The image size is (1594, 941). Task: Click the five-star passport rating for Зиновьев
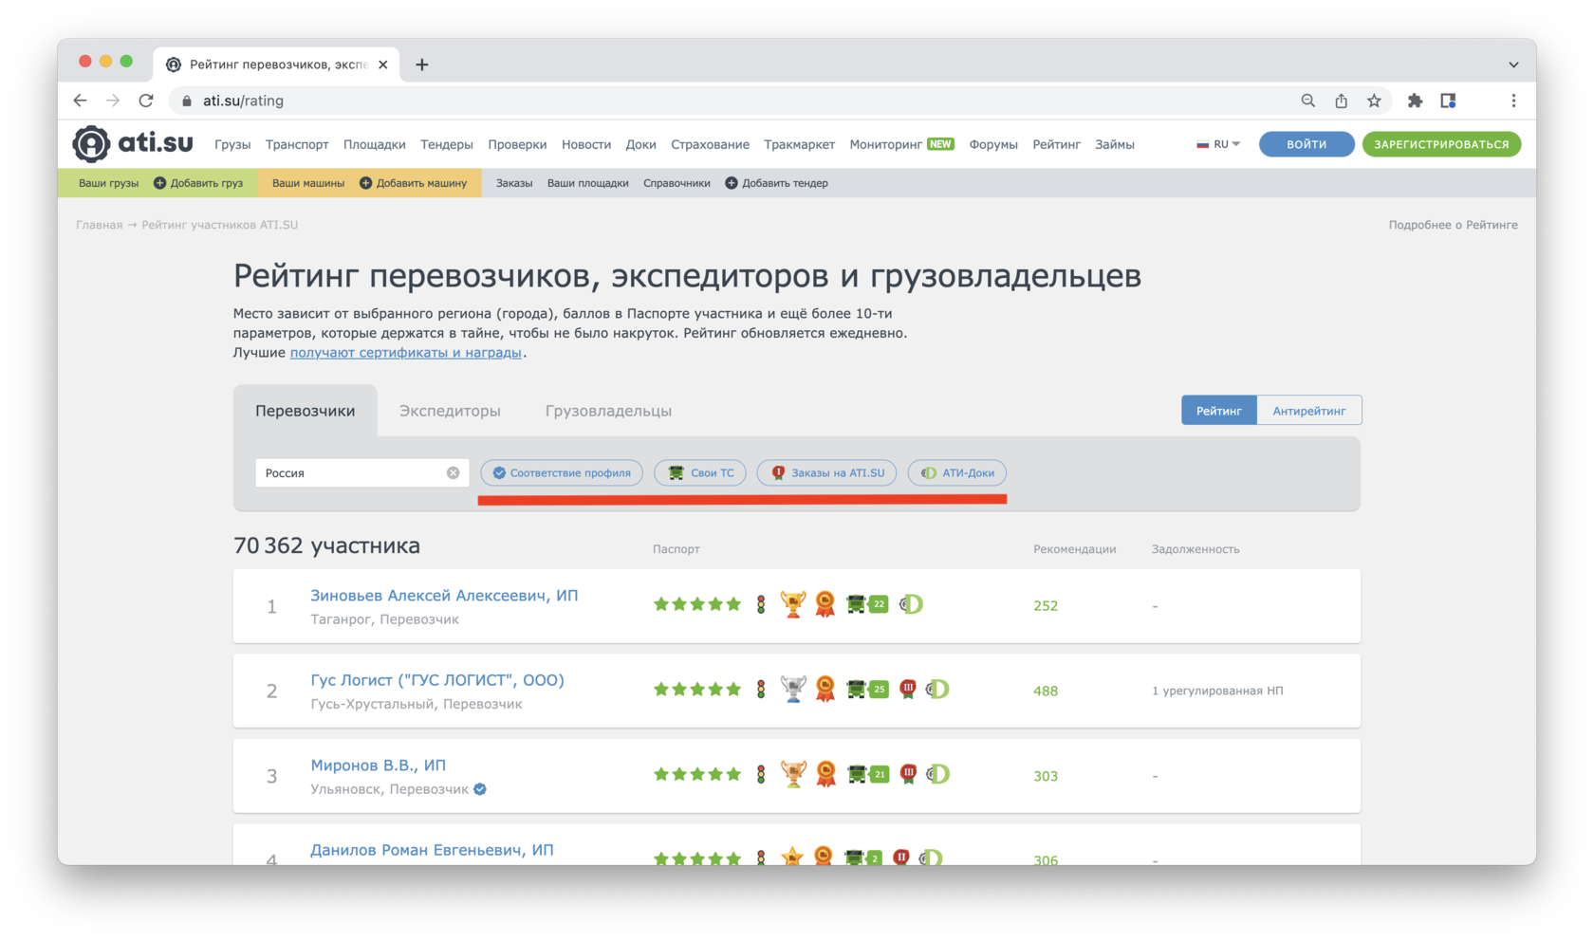pyautogui.click(x=697, y=604)
